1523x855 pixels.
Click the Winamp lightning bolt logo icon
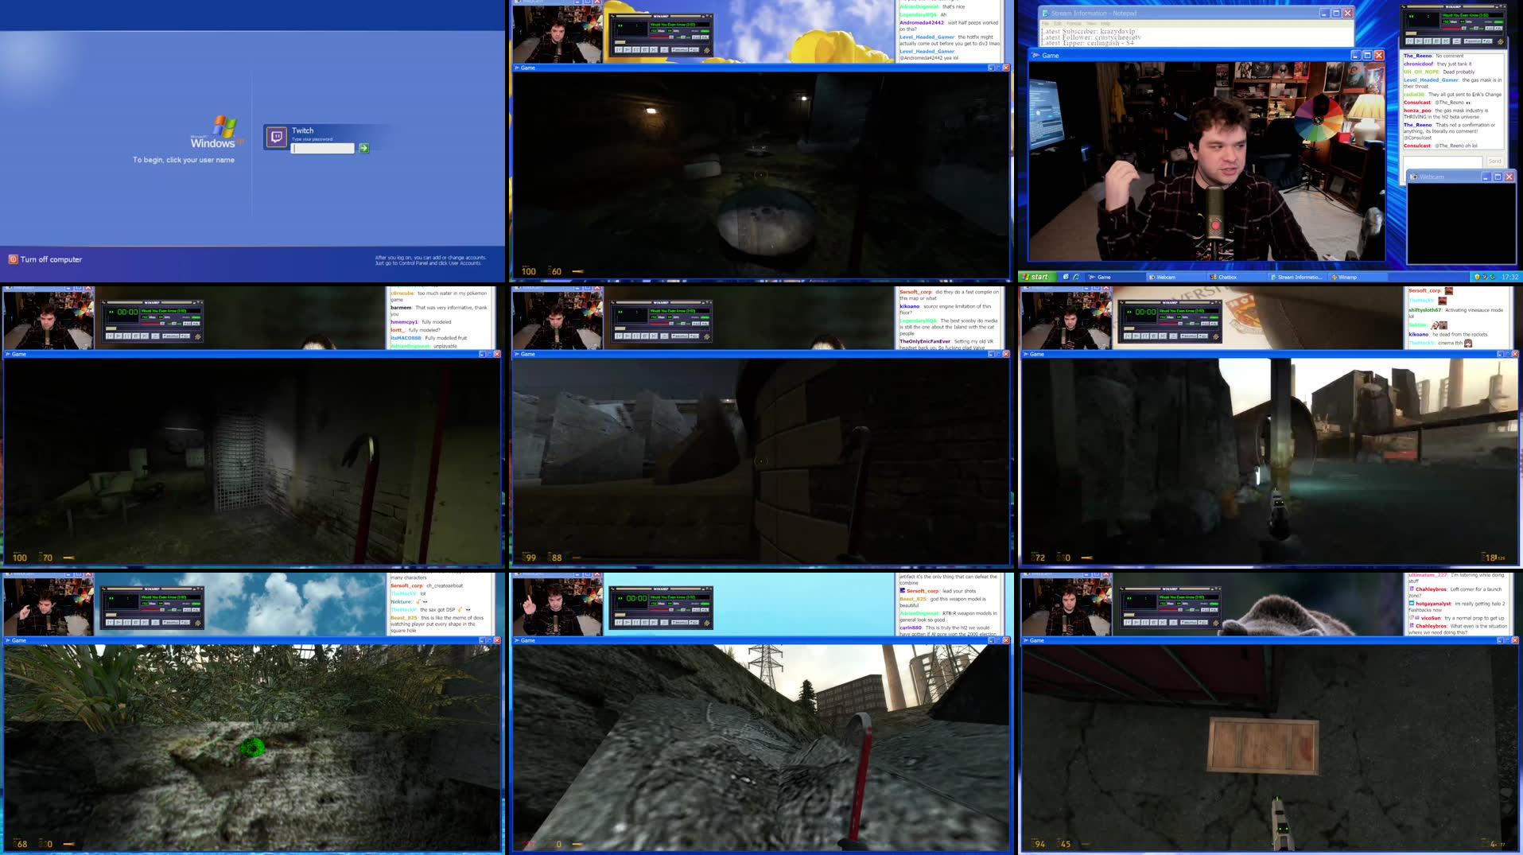(x=1502, y=41)
